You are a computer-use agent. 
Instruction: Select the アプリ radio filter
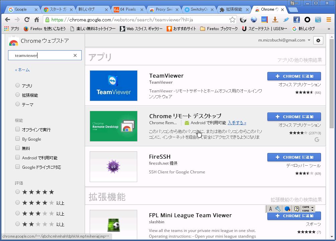pyautogui.click(x=18, y=85)
